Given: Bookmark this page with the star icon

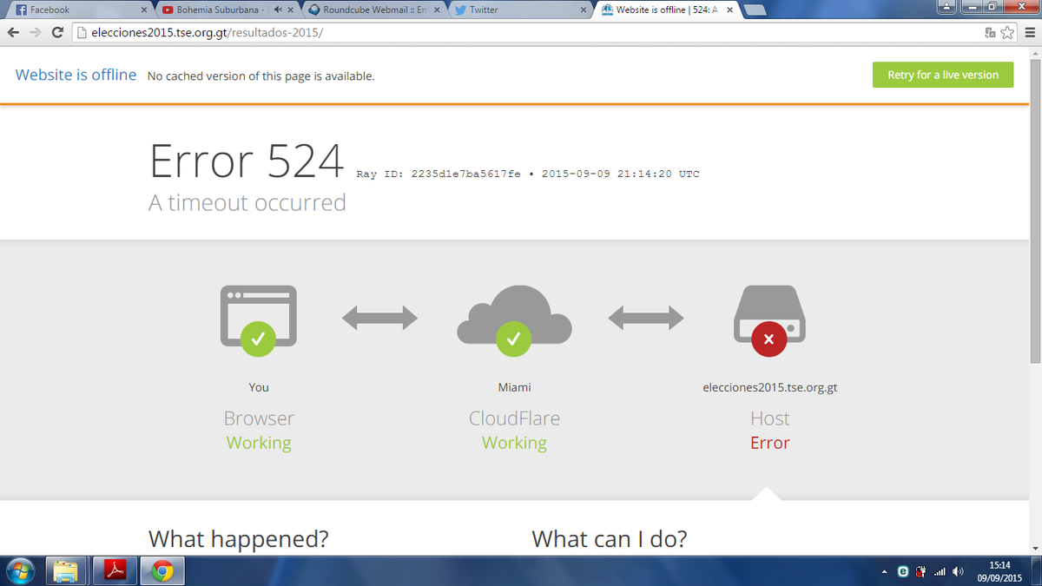Looking at the screenshot, I should tap(1007, 32).
